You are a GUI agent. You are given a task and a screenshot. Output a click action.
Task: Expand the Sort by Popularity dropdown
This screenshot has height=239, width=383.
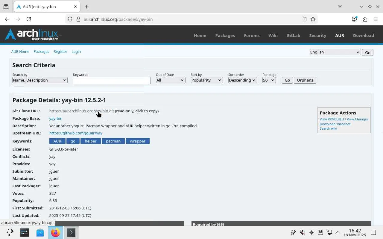207,80
